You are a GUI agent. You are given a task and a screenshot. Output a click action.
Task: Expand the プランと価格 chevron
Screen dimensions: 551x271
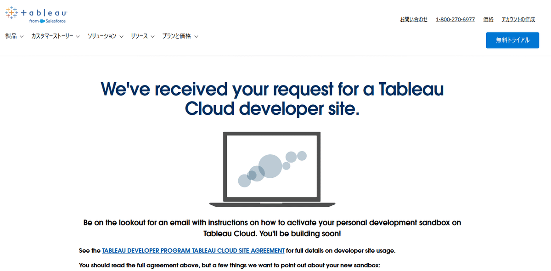pos(197,36)
